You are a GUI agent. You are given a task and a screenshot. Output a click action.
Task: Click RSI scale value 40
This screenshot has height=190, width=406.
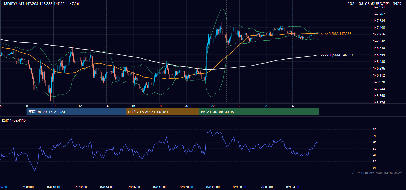tap(375, 155)
